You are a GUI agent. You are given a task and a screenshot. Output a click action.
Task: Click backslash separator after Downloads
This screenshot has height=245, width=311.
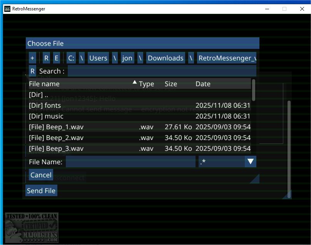[191, 58]
